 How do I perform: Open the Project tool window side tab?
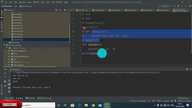[1, 14]
